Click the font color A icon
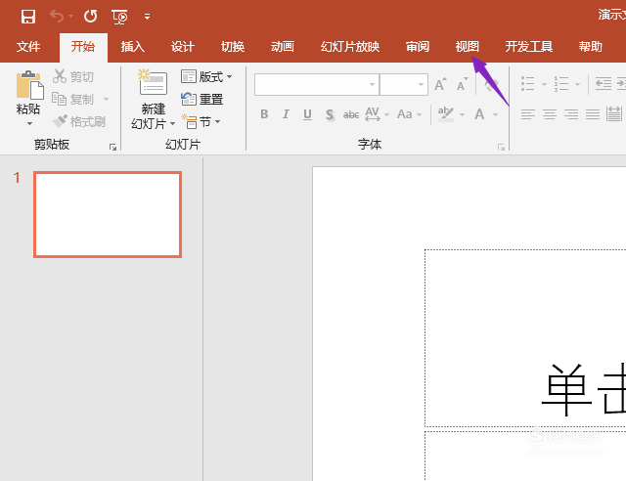 pos(479,114)
